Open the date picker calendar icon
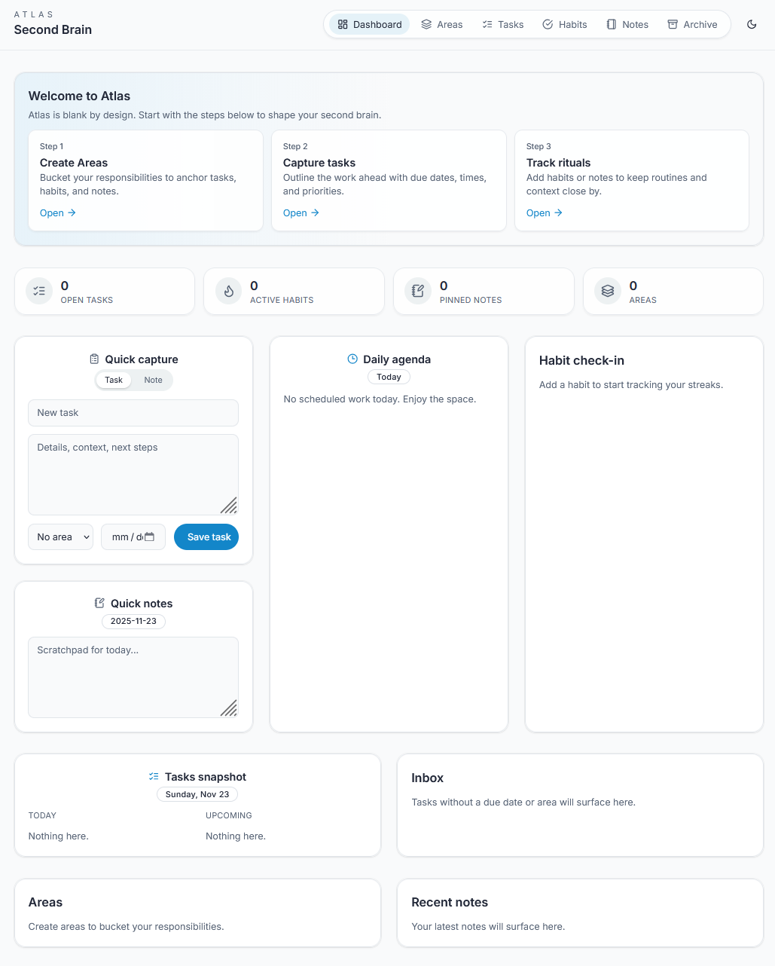This screenshot has height=966, width=775. click(150, 536)
